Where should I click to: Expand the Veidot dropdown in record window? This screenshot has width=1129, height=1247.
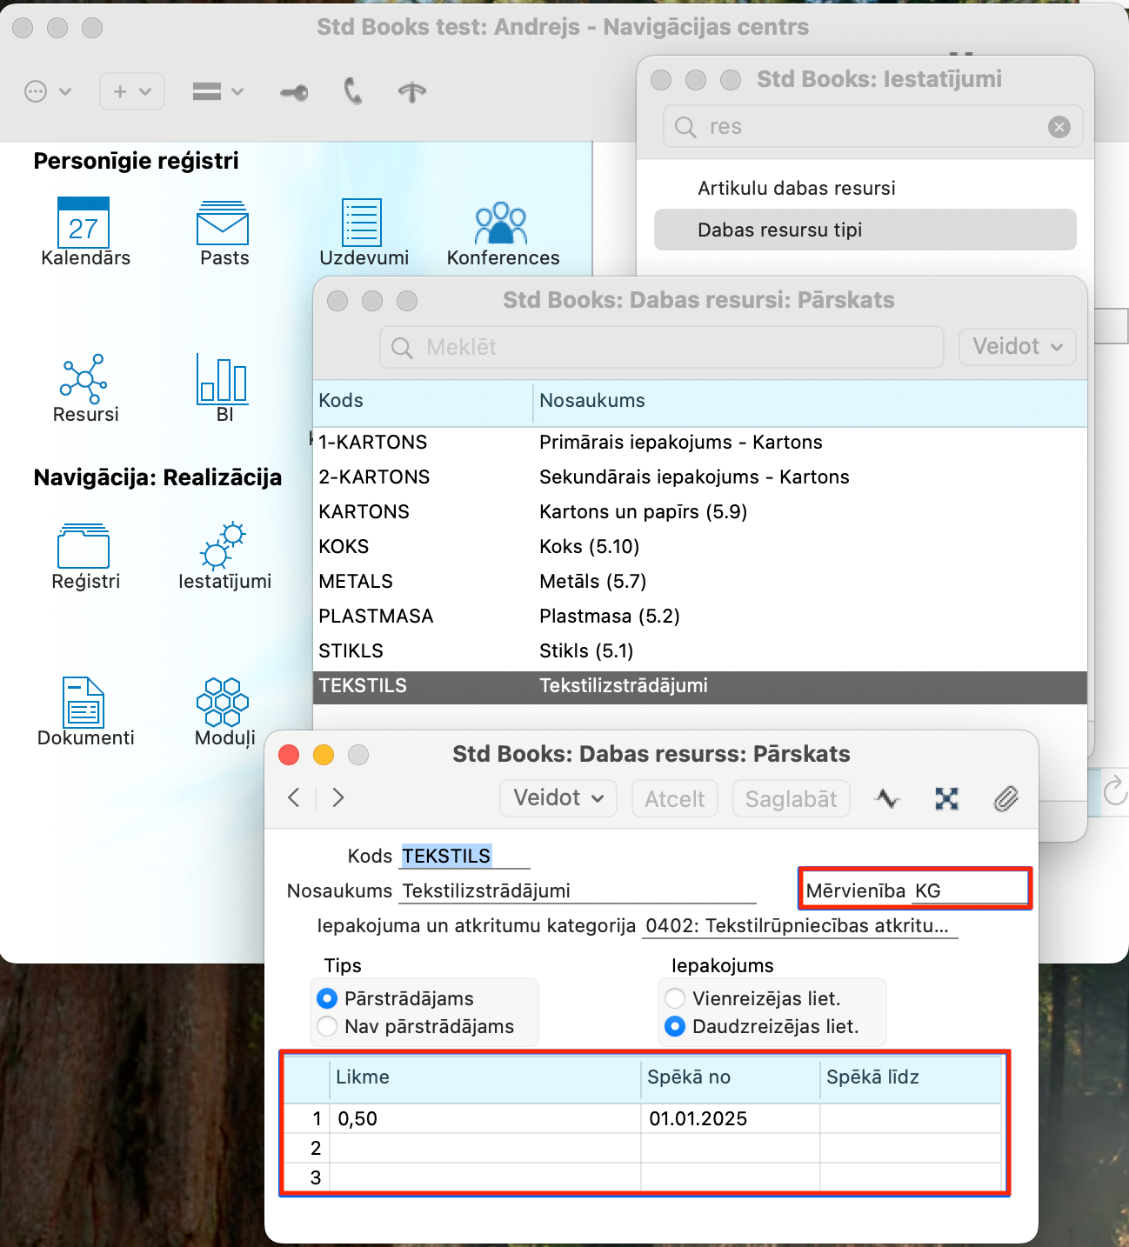558,798
